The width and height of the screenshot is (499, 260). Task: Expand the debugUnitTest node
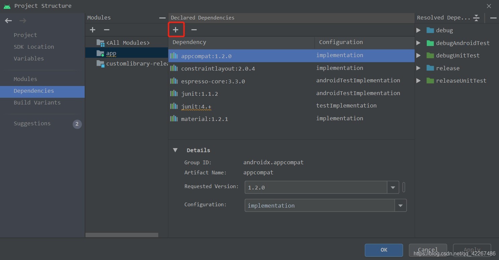(418, 55)
